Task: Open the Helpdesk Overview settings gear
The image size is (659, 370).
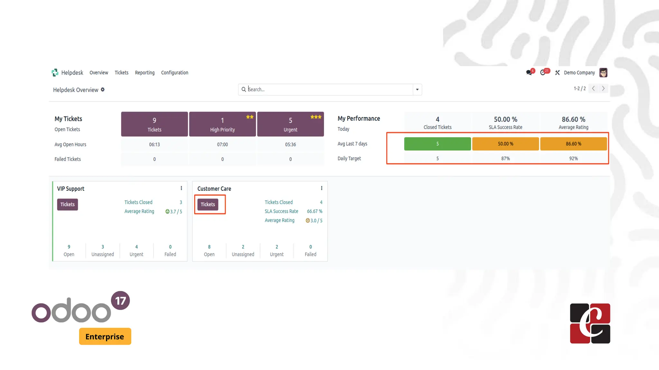Action: [x=103, y=90]
